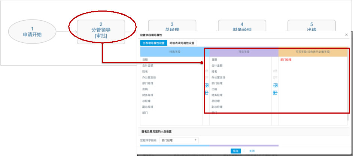The height and width of the screenshot is (156, 353).
Task: Click the blue 保存 button
Action: (x=235, y=151)
